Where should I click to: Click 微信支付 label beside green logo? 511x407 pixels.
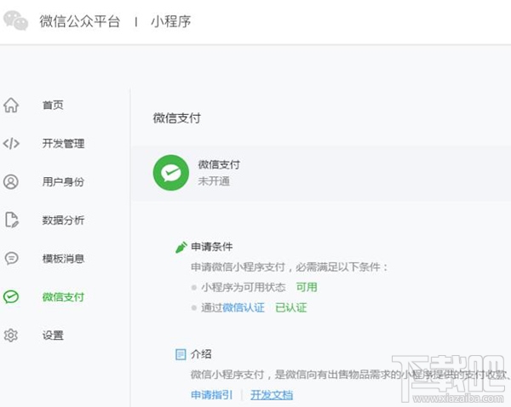(219, 165)
